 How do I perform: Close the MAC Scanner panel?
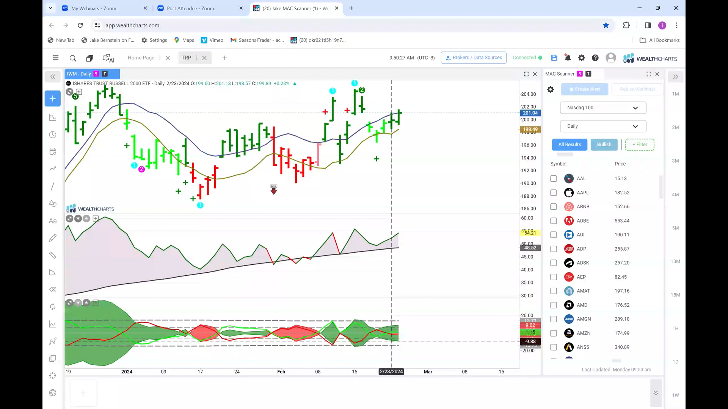click(657, 74)
